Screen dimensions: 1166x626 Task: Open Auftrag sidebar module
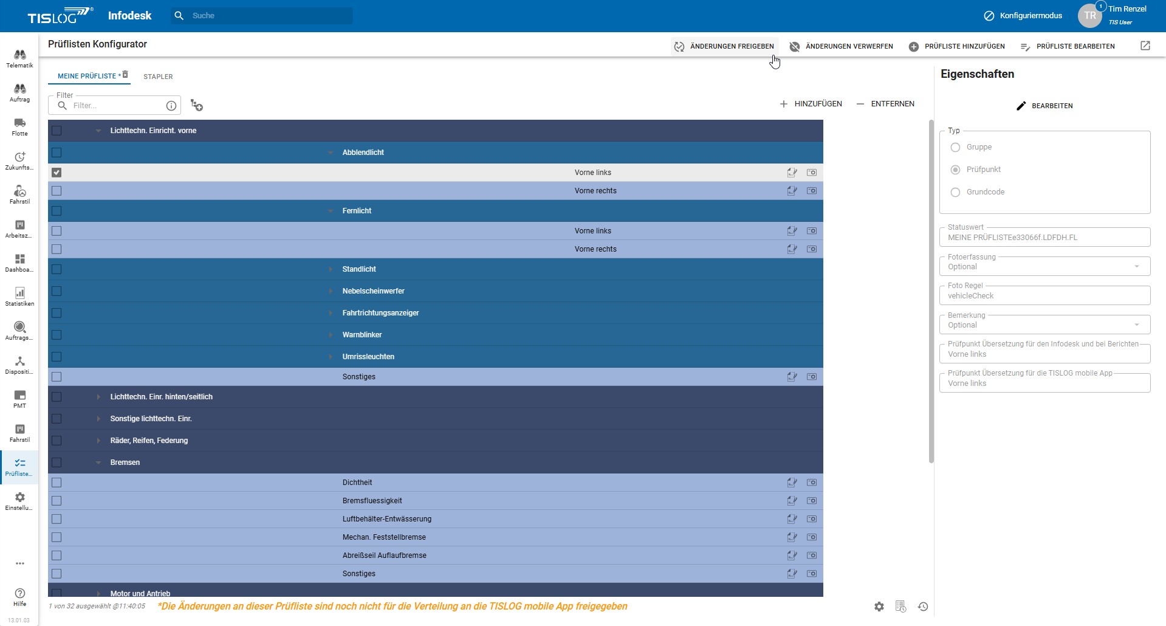19,93
